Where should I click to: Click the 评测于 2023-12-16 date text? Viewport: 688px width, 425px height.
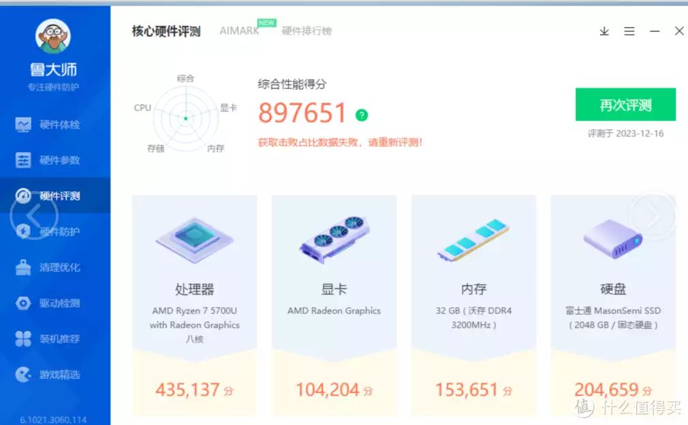pyautogui.click(x=626, y=134)
